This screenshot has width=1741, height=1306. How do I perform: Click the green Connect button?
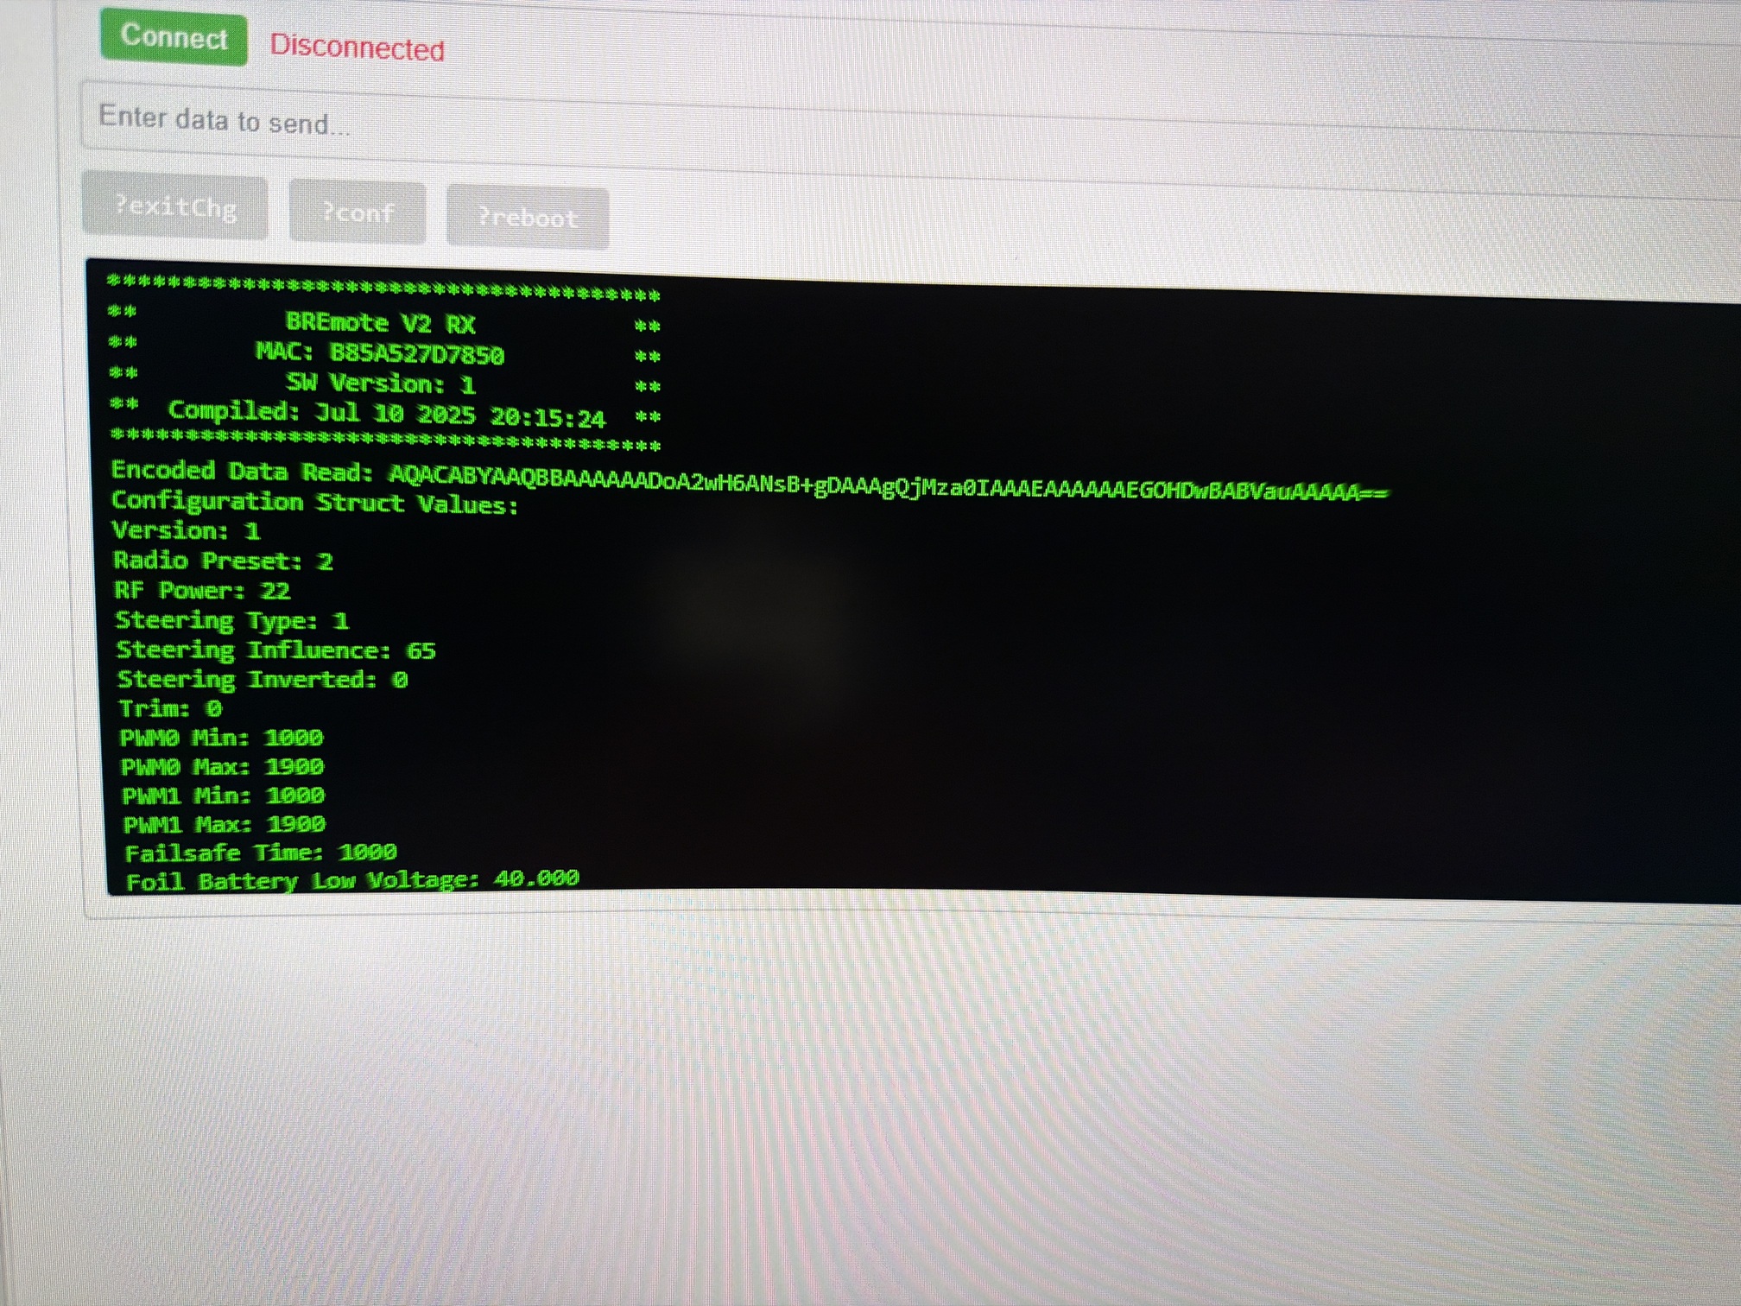pyautogui.click(x=174, y=38)
